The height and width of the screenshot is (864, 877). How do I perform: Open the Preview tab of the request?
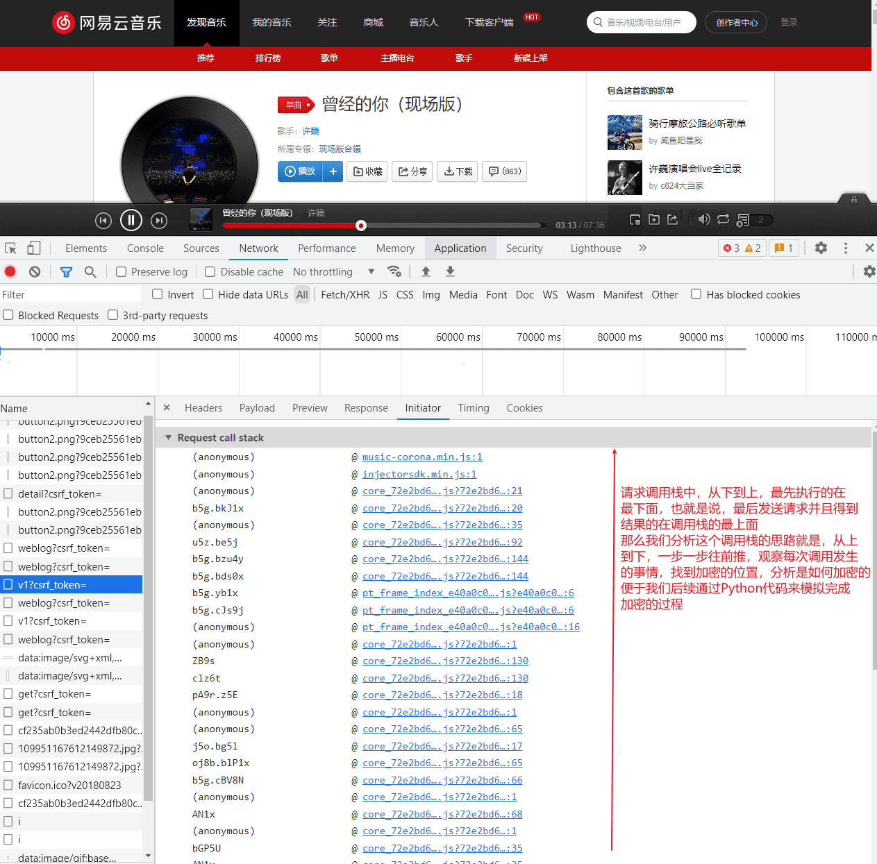point(310,408)
